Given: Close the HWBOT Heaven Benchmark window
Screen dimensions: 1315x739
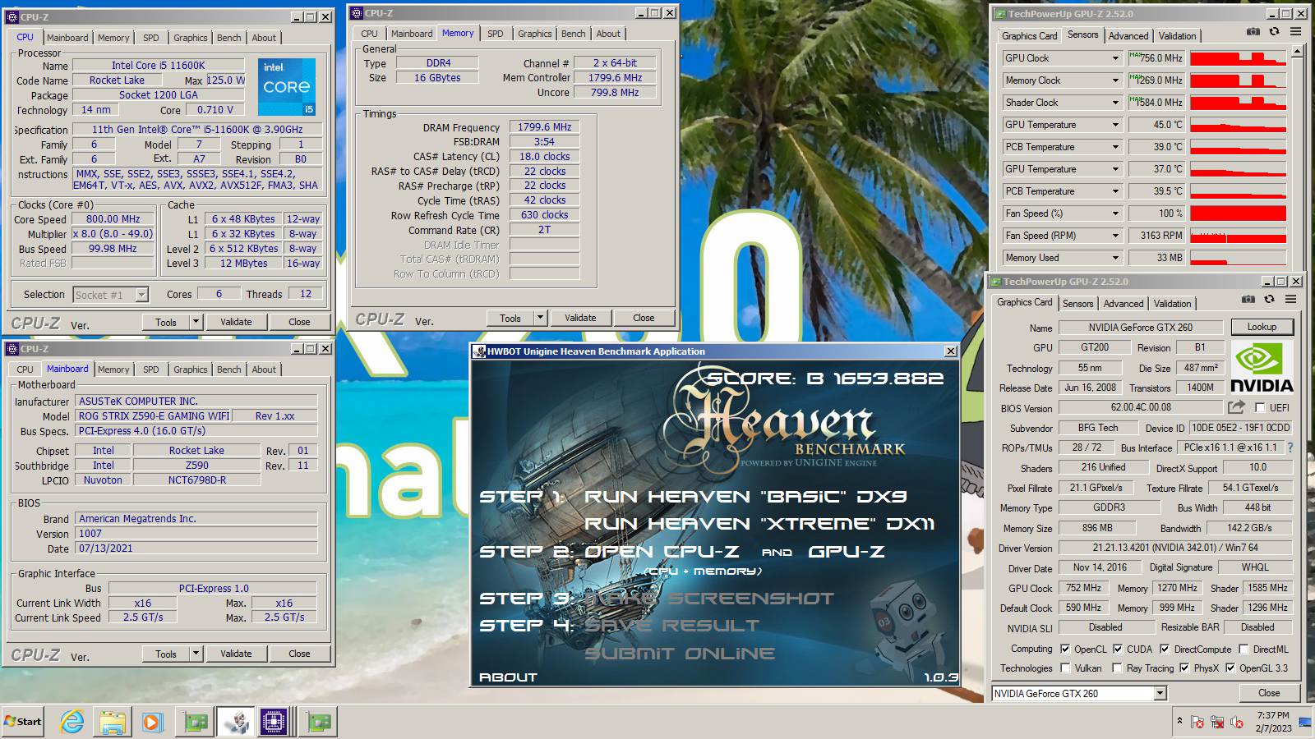Looking at the screenshot, I should pyautogui.click(x=950, y=351).
